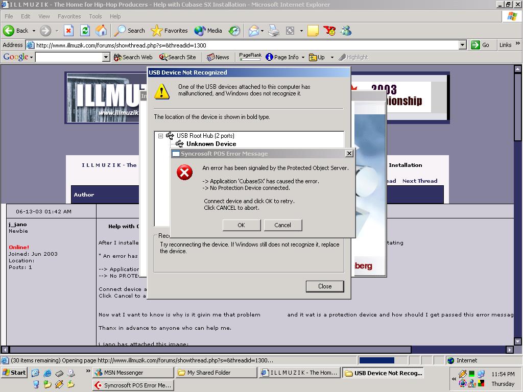Click Search Site on the Google toolbar

tap(177, 57)
